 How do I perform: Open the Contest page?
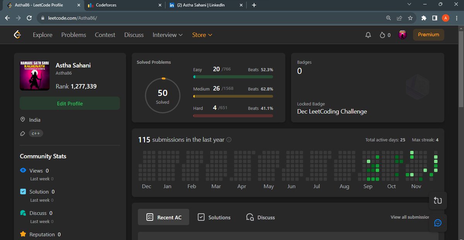[x=105, y=35]
